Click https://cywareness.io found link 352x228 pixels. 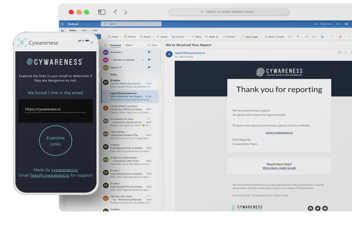(x=43, y=109)
